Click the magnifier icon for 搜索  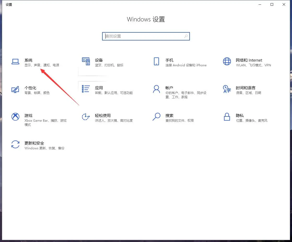click(156, 117)
